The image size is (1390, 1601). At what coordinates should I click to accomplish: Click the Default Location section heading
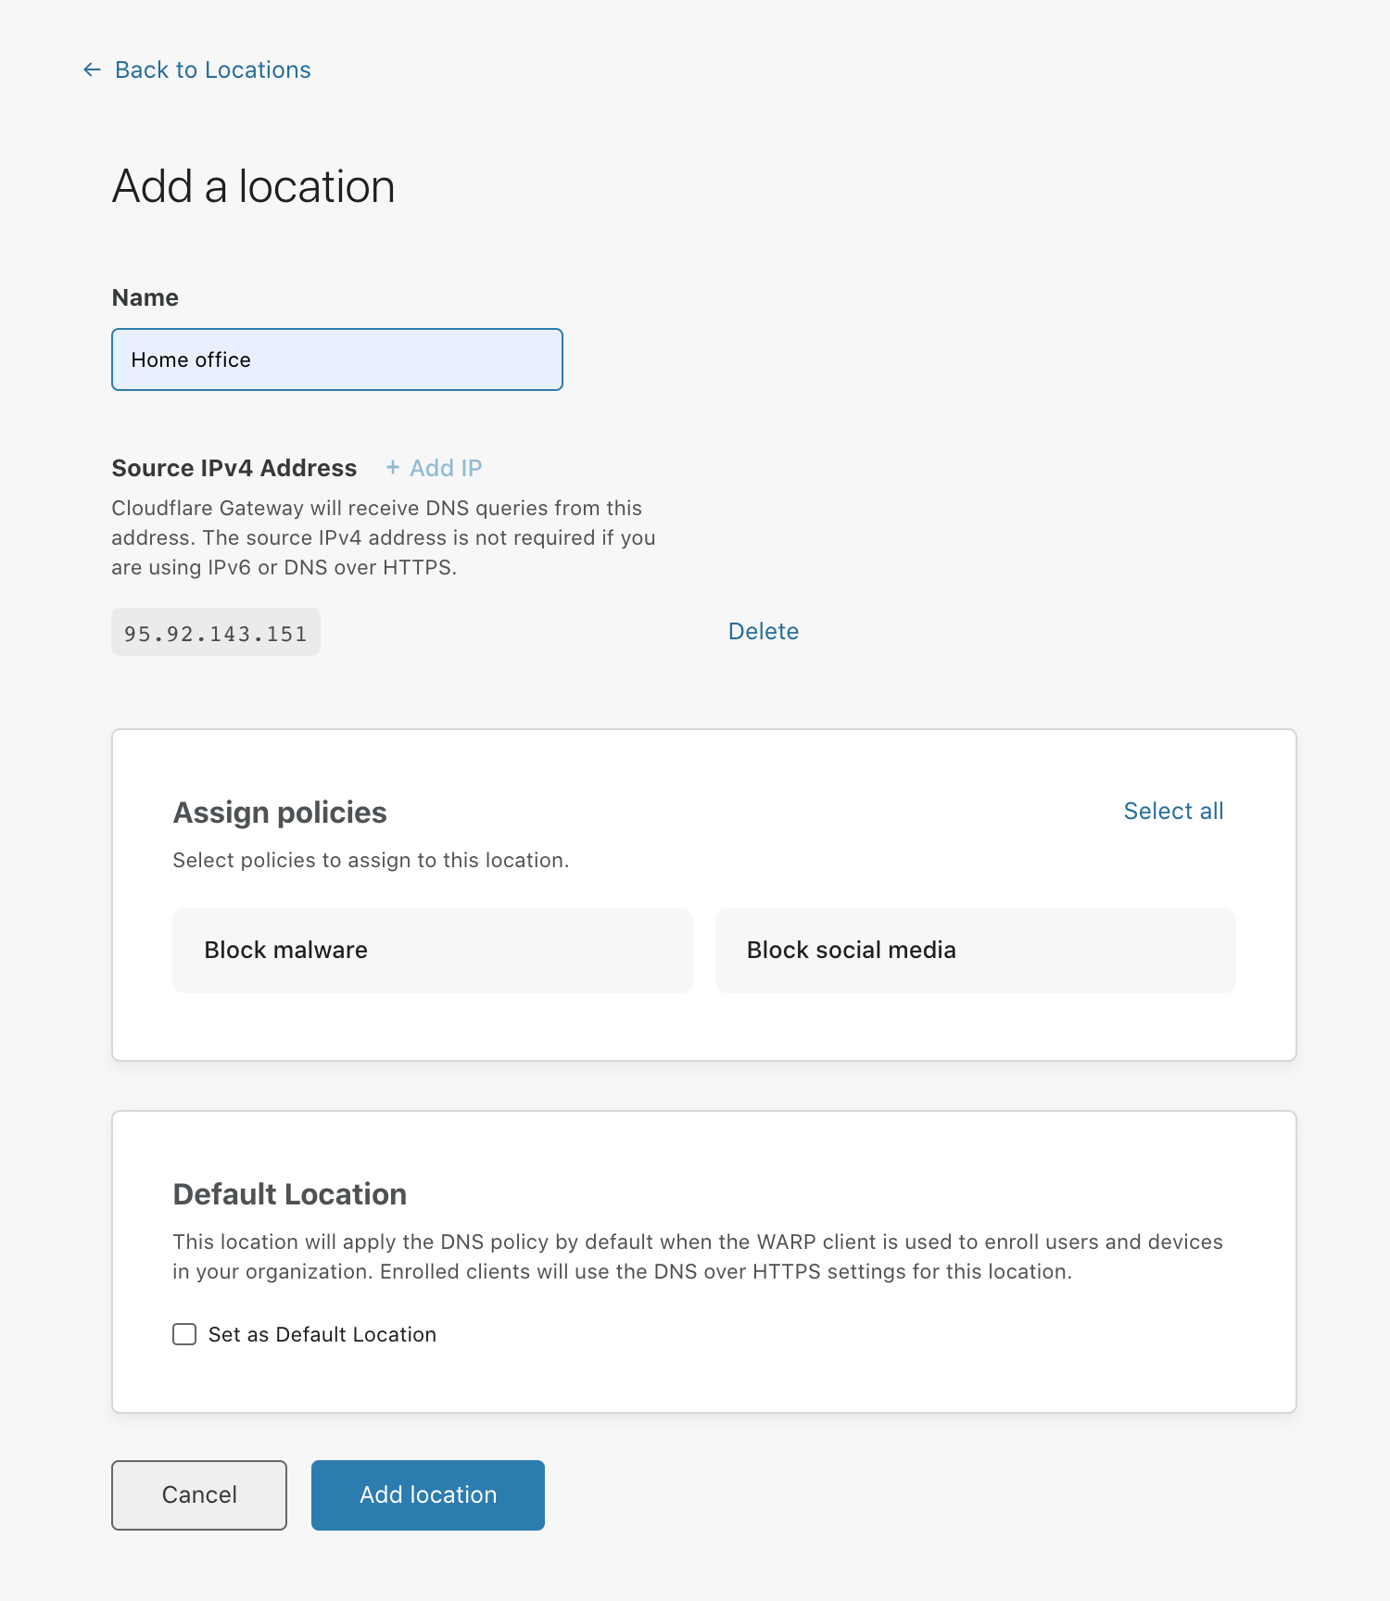point(289,1193)
